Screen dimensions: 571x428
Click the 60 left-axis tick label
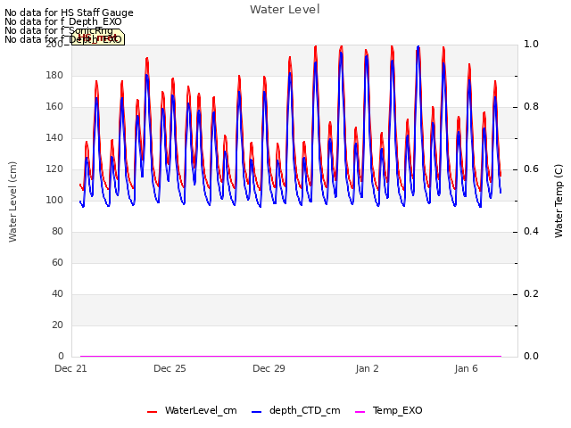tap(57, 262)
